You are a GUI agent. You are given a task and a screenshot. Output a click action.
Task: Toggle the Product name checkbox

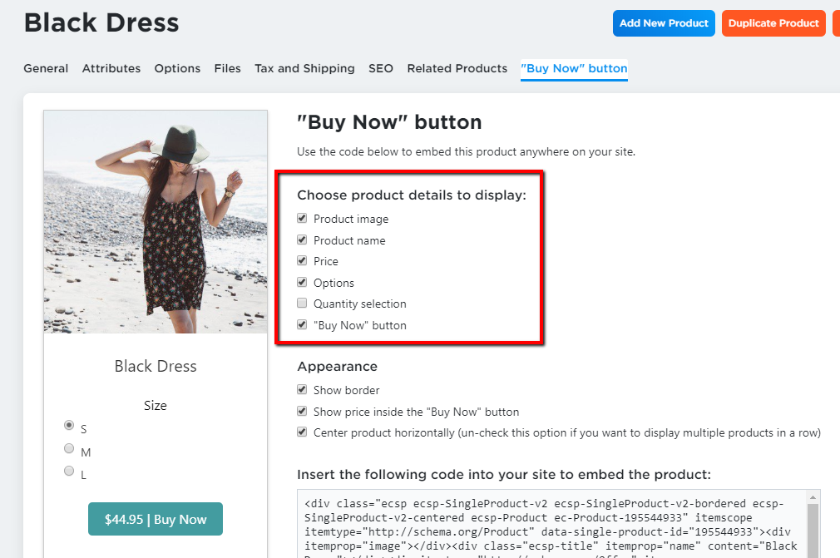coord(302,239)
